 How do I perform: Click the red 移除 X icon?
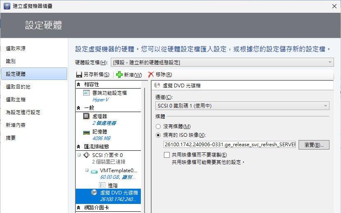point(151,75)
